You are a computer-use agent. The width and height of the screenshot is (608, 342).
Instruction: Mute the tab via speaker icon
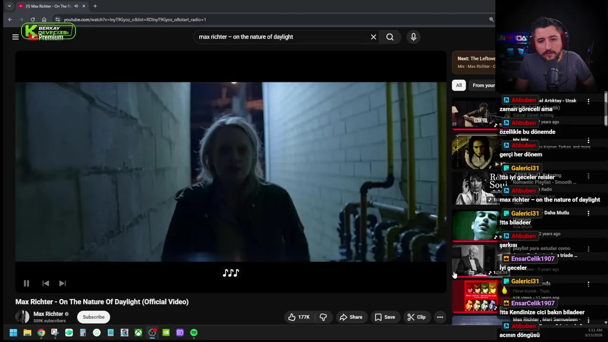pyautogui.click(x=76, y=6)
